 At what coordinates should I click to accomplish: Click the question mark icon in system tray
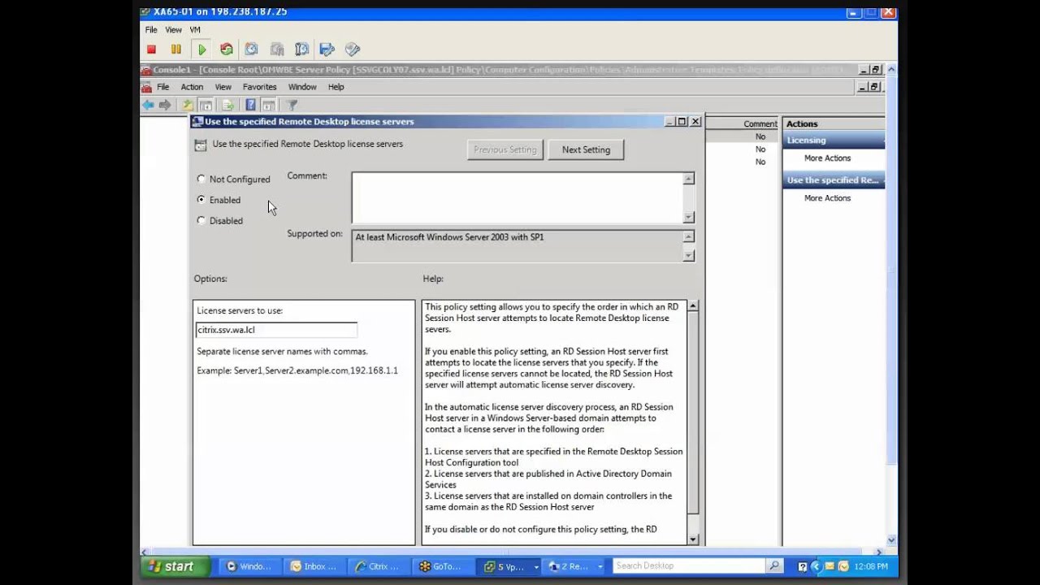pyautogui.click(x=803, y=566)
